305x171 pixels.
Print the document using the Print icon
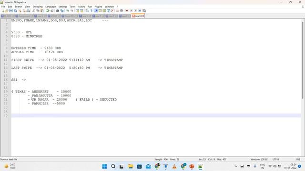pyautogui.click(x=28, y=10)
